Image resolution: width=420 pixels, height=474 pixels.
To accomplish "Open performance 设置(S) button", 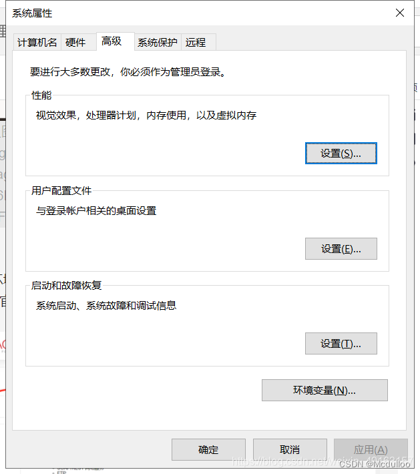I will coord(341,154).
